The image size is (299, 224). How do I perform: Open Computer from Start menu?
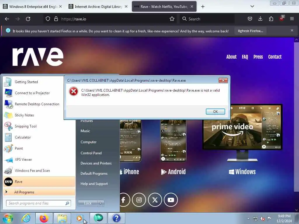pos(88,142)
